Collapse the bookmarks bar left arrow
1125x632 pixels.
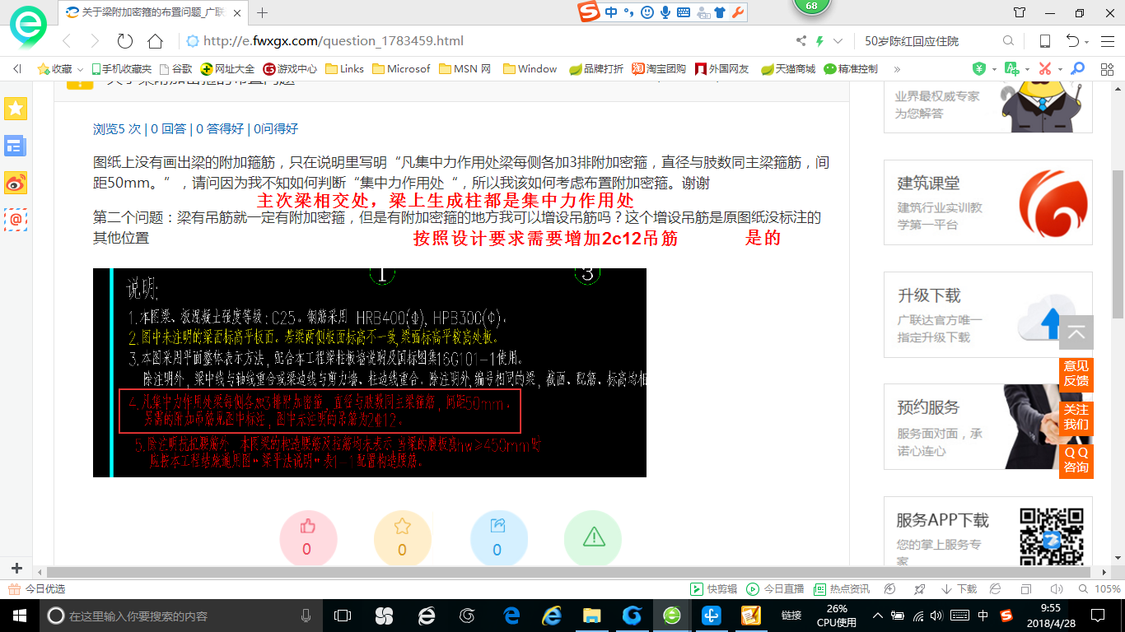[16, 69]
